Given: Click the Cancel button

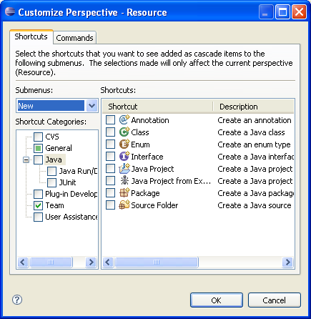Looking at the screenshot, I should click(x=275, y=300).
